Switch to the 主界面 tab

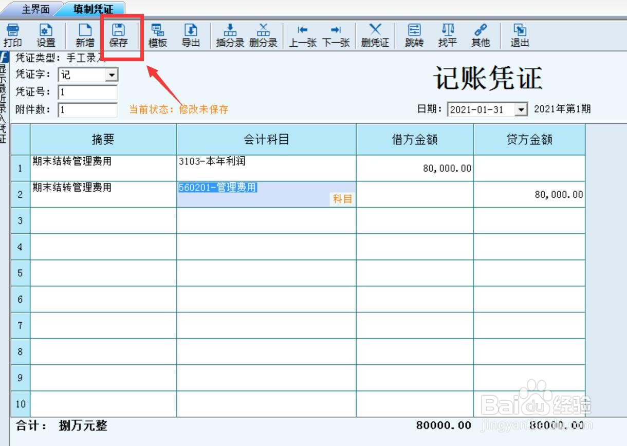[x=35, y=10]
